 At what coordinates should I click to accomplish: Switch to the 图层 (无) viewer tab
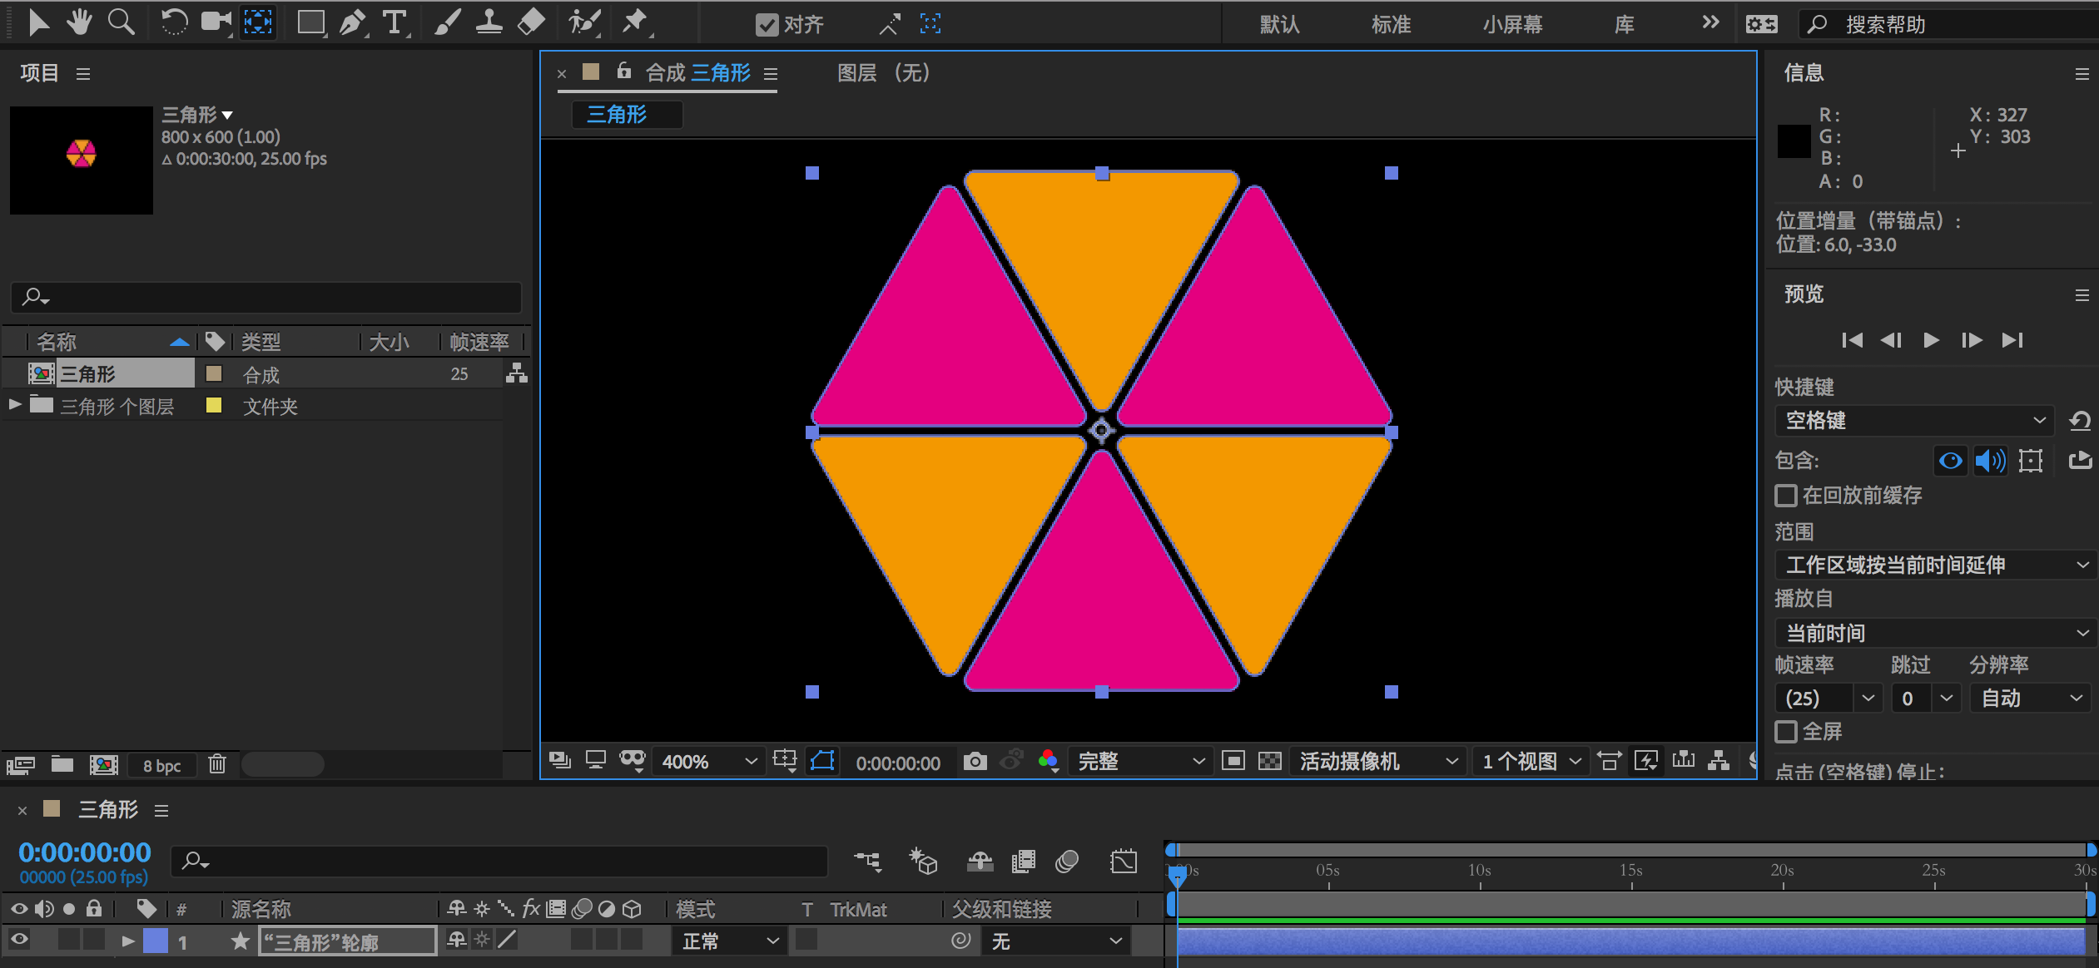click(x=882, y=73)
